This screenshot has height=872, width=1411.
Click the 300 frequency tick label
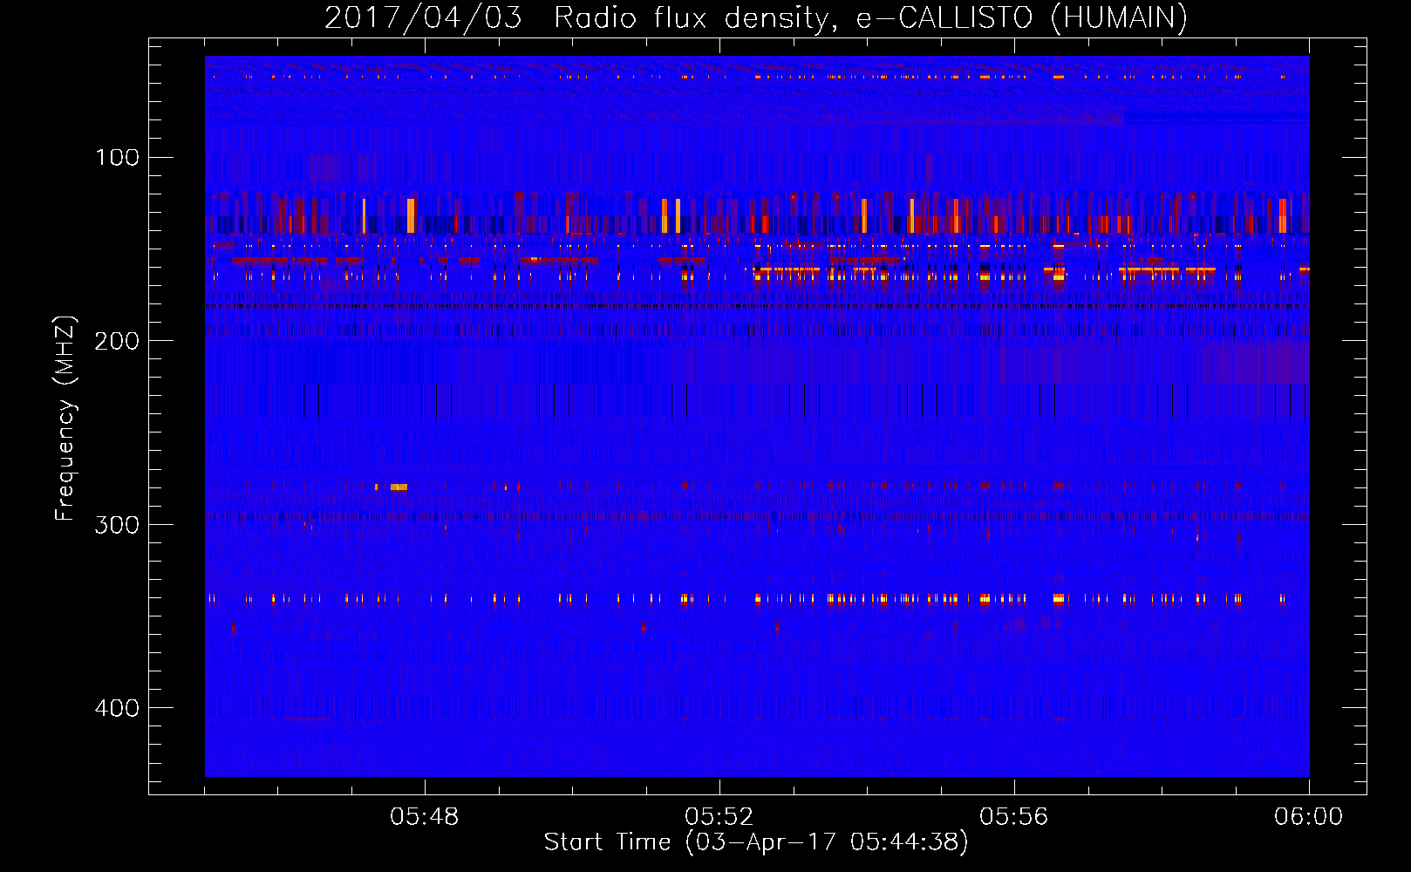[x=118, y=525]
